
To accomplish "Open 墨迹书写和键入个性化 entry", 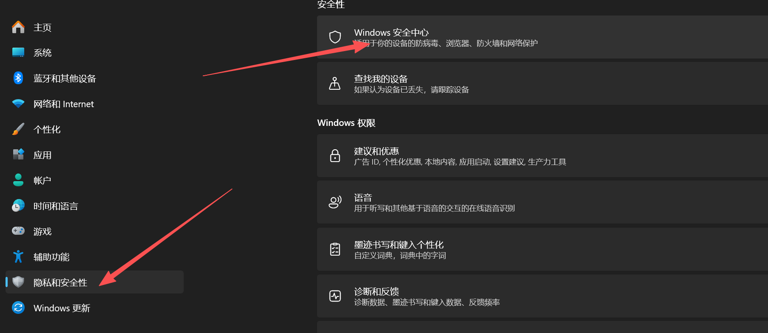I will point(542,249).
